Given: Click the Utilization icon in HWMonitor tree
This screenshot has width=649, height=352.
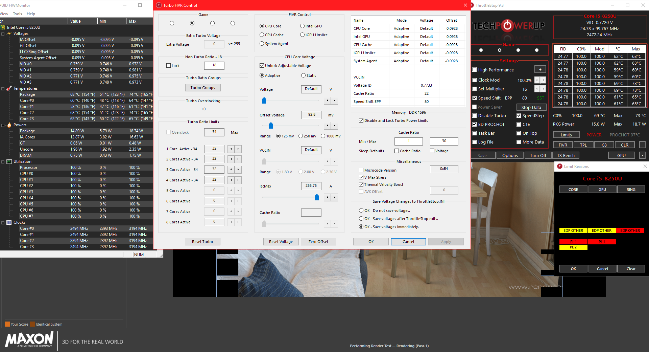Looking at the screenshot, I should (x=9, y=161).
